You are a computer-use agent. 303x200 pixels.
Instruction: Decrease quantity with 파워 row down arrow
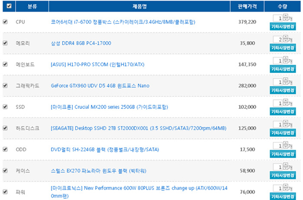[x=286, y=189]
